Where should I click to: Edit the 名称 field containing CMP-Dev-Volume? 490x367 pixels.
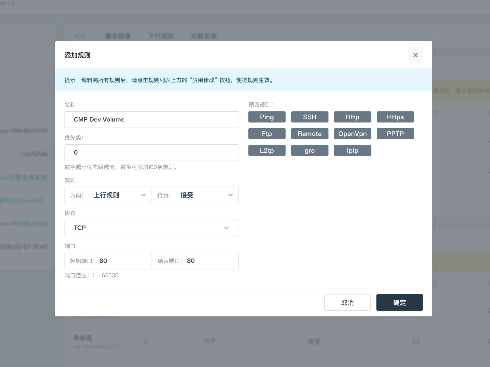[152, 120]
